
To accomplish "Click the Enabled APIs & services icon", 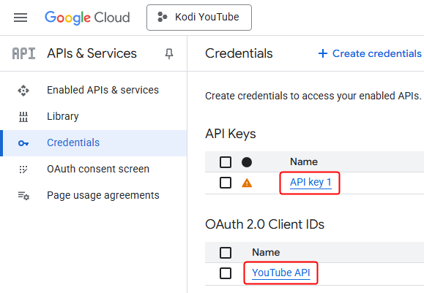I will [x=23, y=91].
